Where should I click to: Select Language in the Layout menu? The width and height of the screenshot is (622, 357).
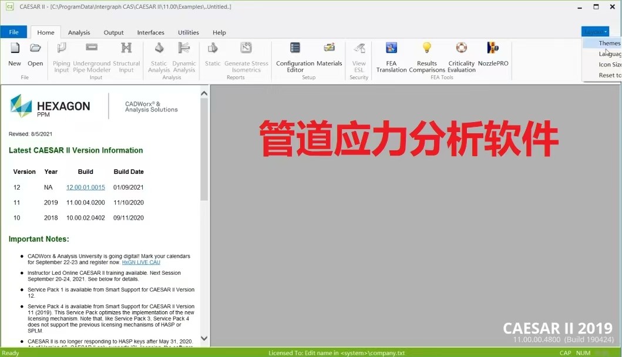click(603, 54)
